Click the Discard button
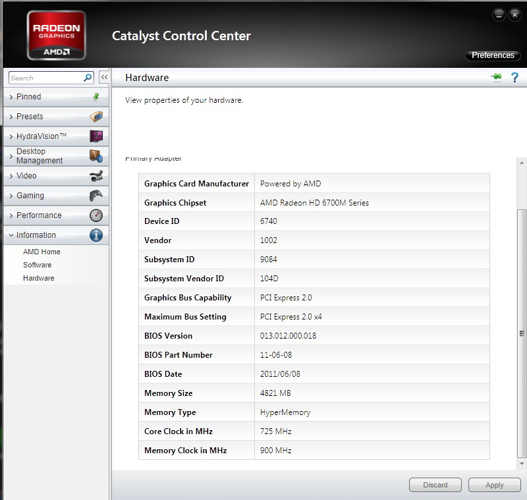The image size is (527, 500). tap(435, 485)
